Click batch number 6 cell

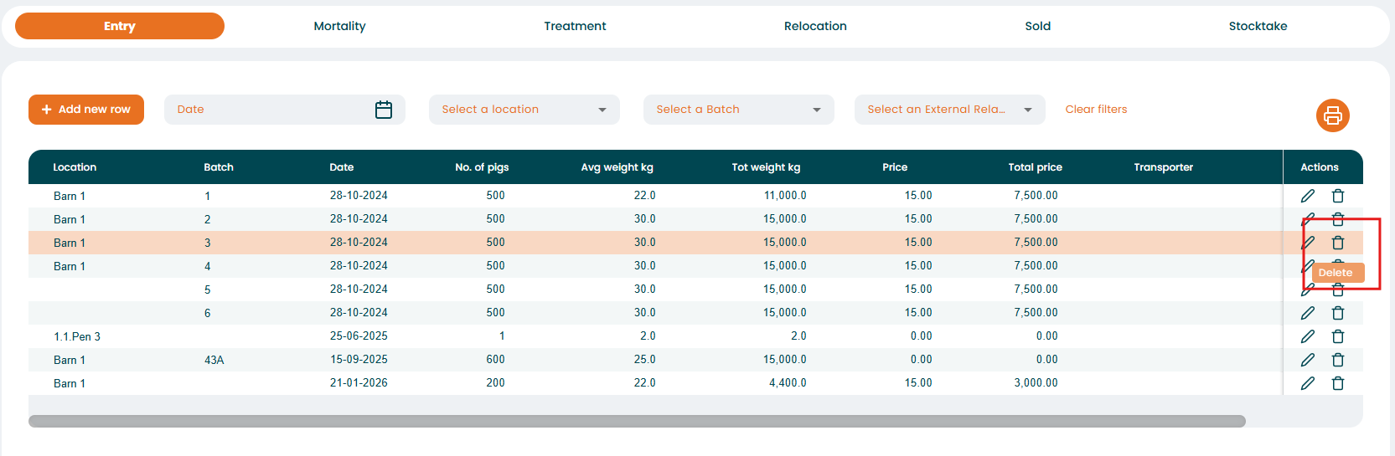(x=208, y=313)
